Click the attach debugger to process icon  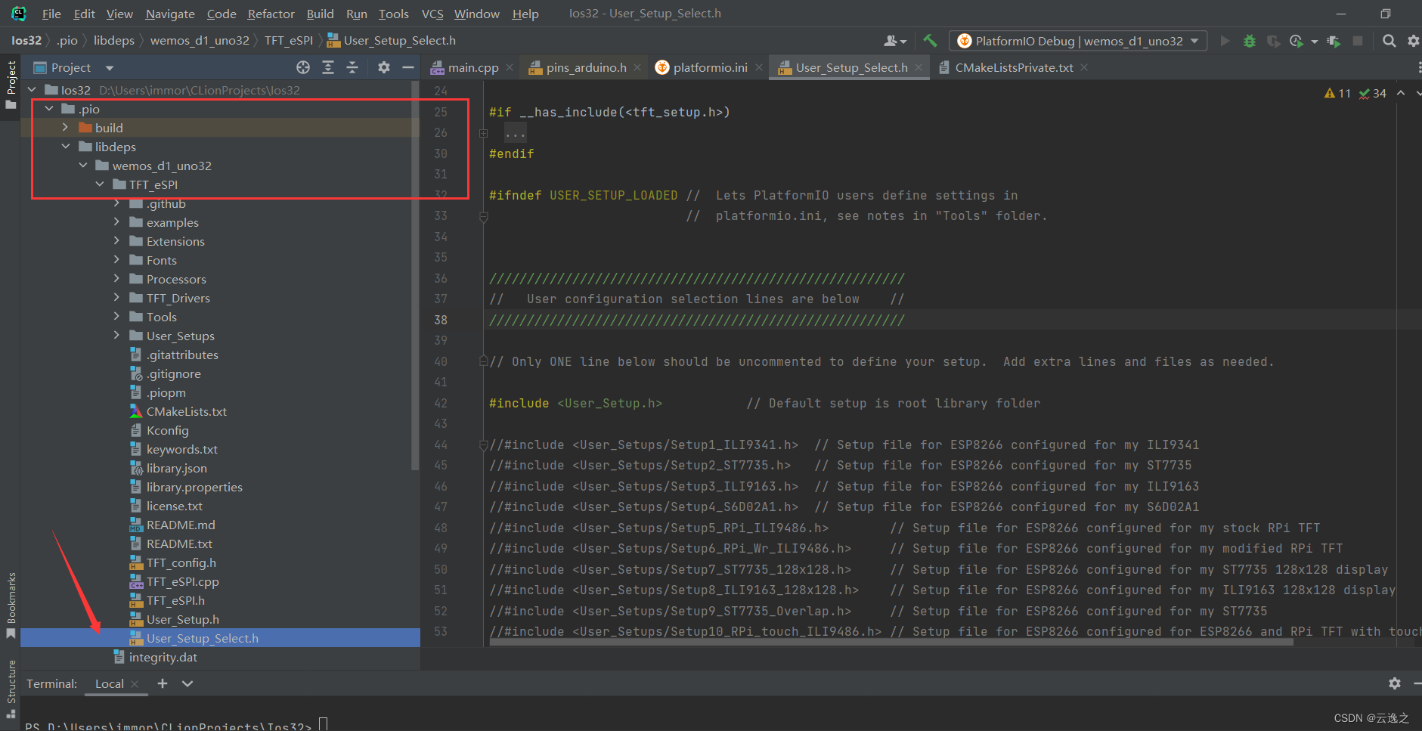(1333, 41)
